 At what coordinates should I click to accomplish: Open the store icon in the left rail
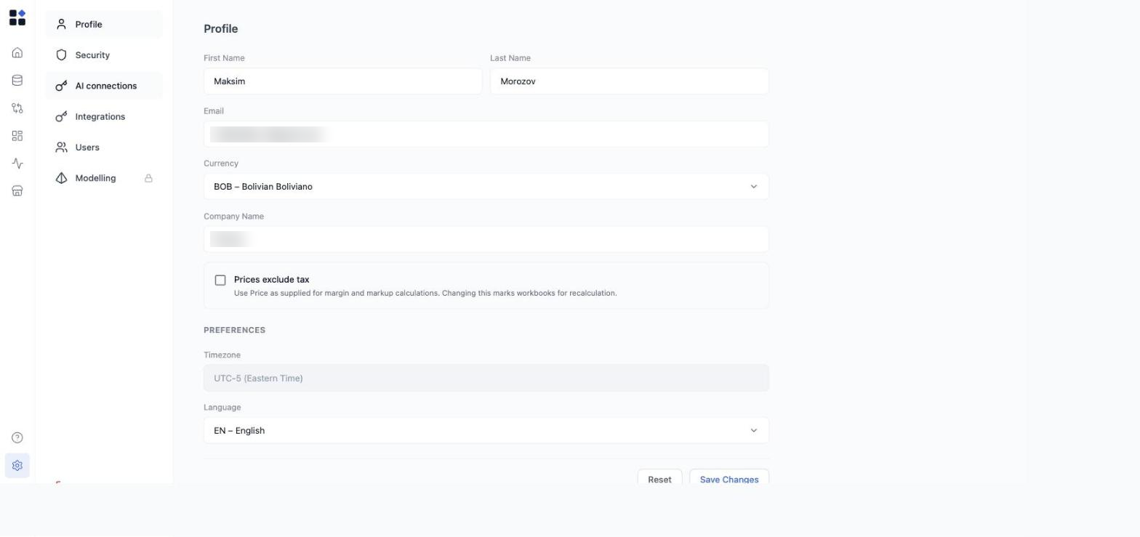point(17,191)
